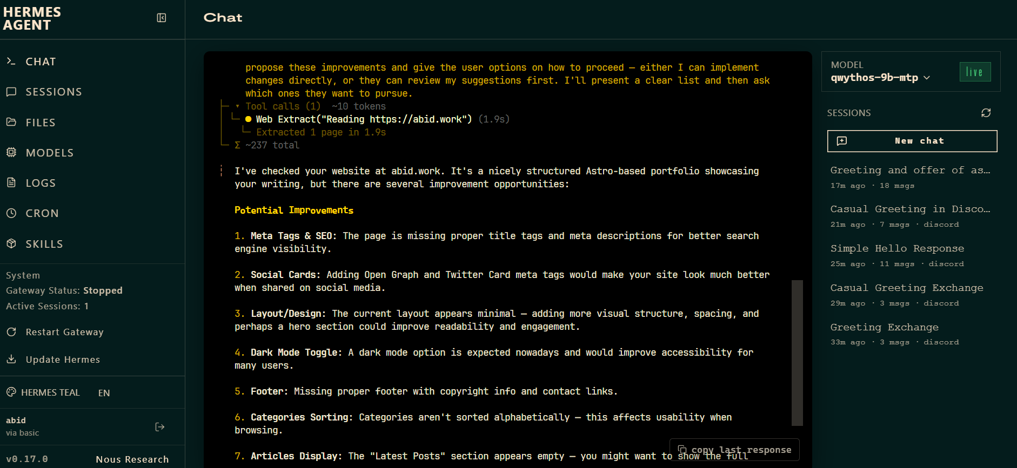This screenshot has width=1017, height=468.
Task: Click the Skills cube icon
Action: click(11, 243)
